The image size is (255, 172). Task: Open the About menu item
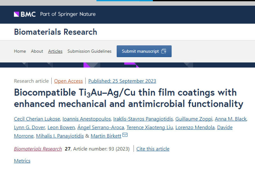click(x=37, y=51)
